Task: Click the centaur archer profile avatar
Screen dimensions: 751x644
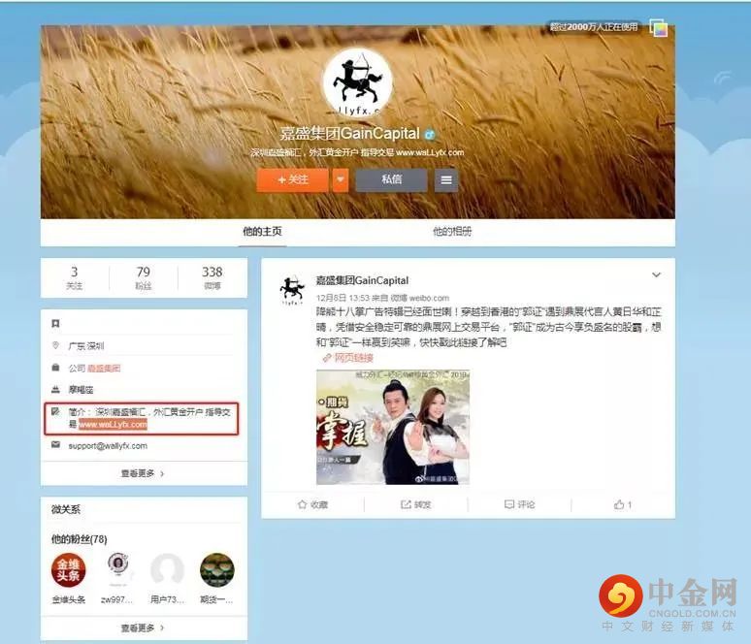Action: click(x=357, y=82)
